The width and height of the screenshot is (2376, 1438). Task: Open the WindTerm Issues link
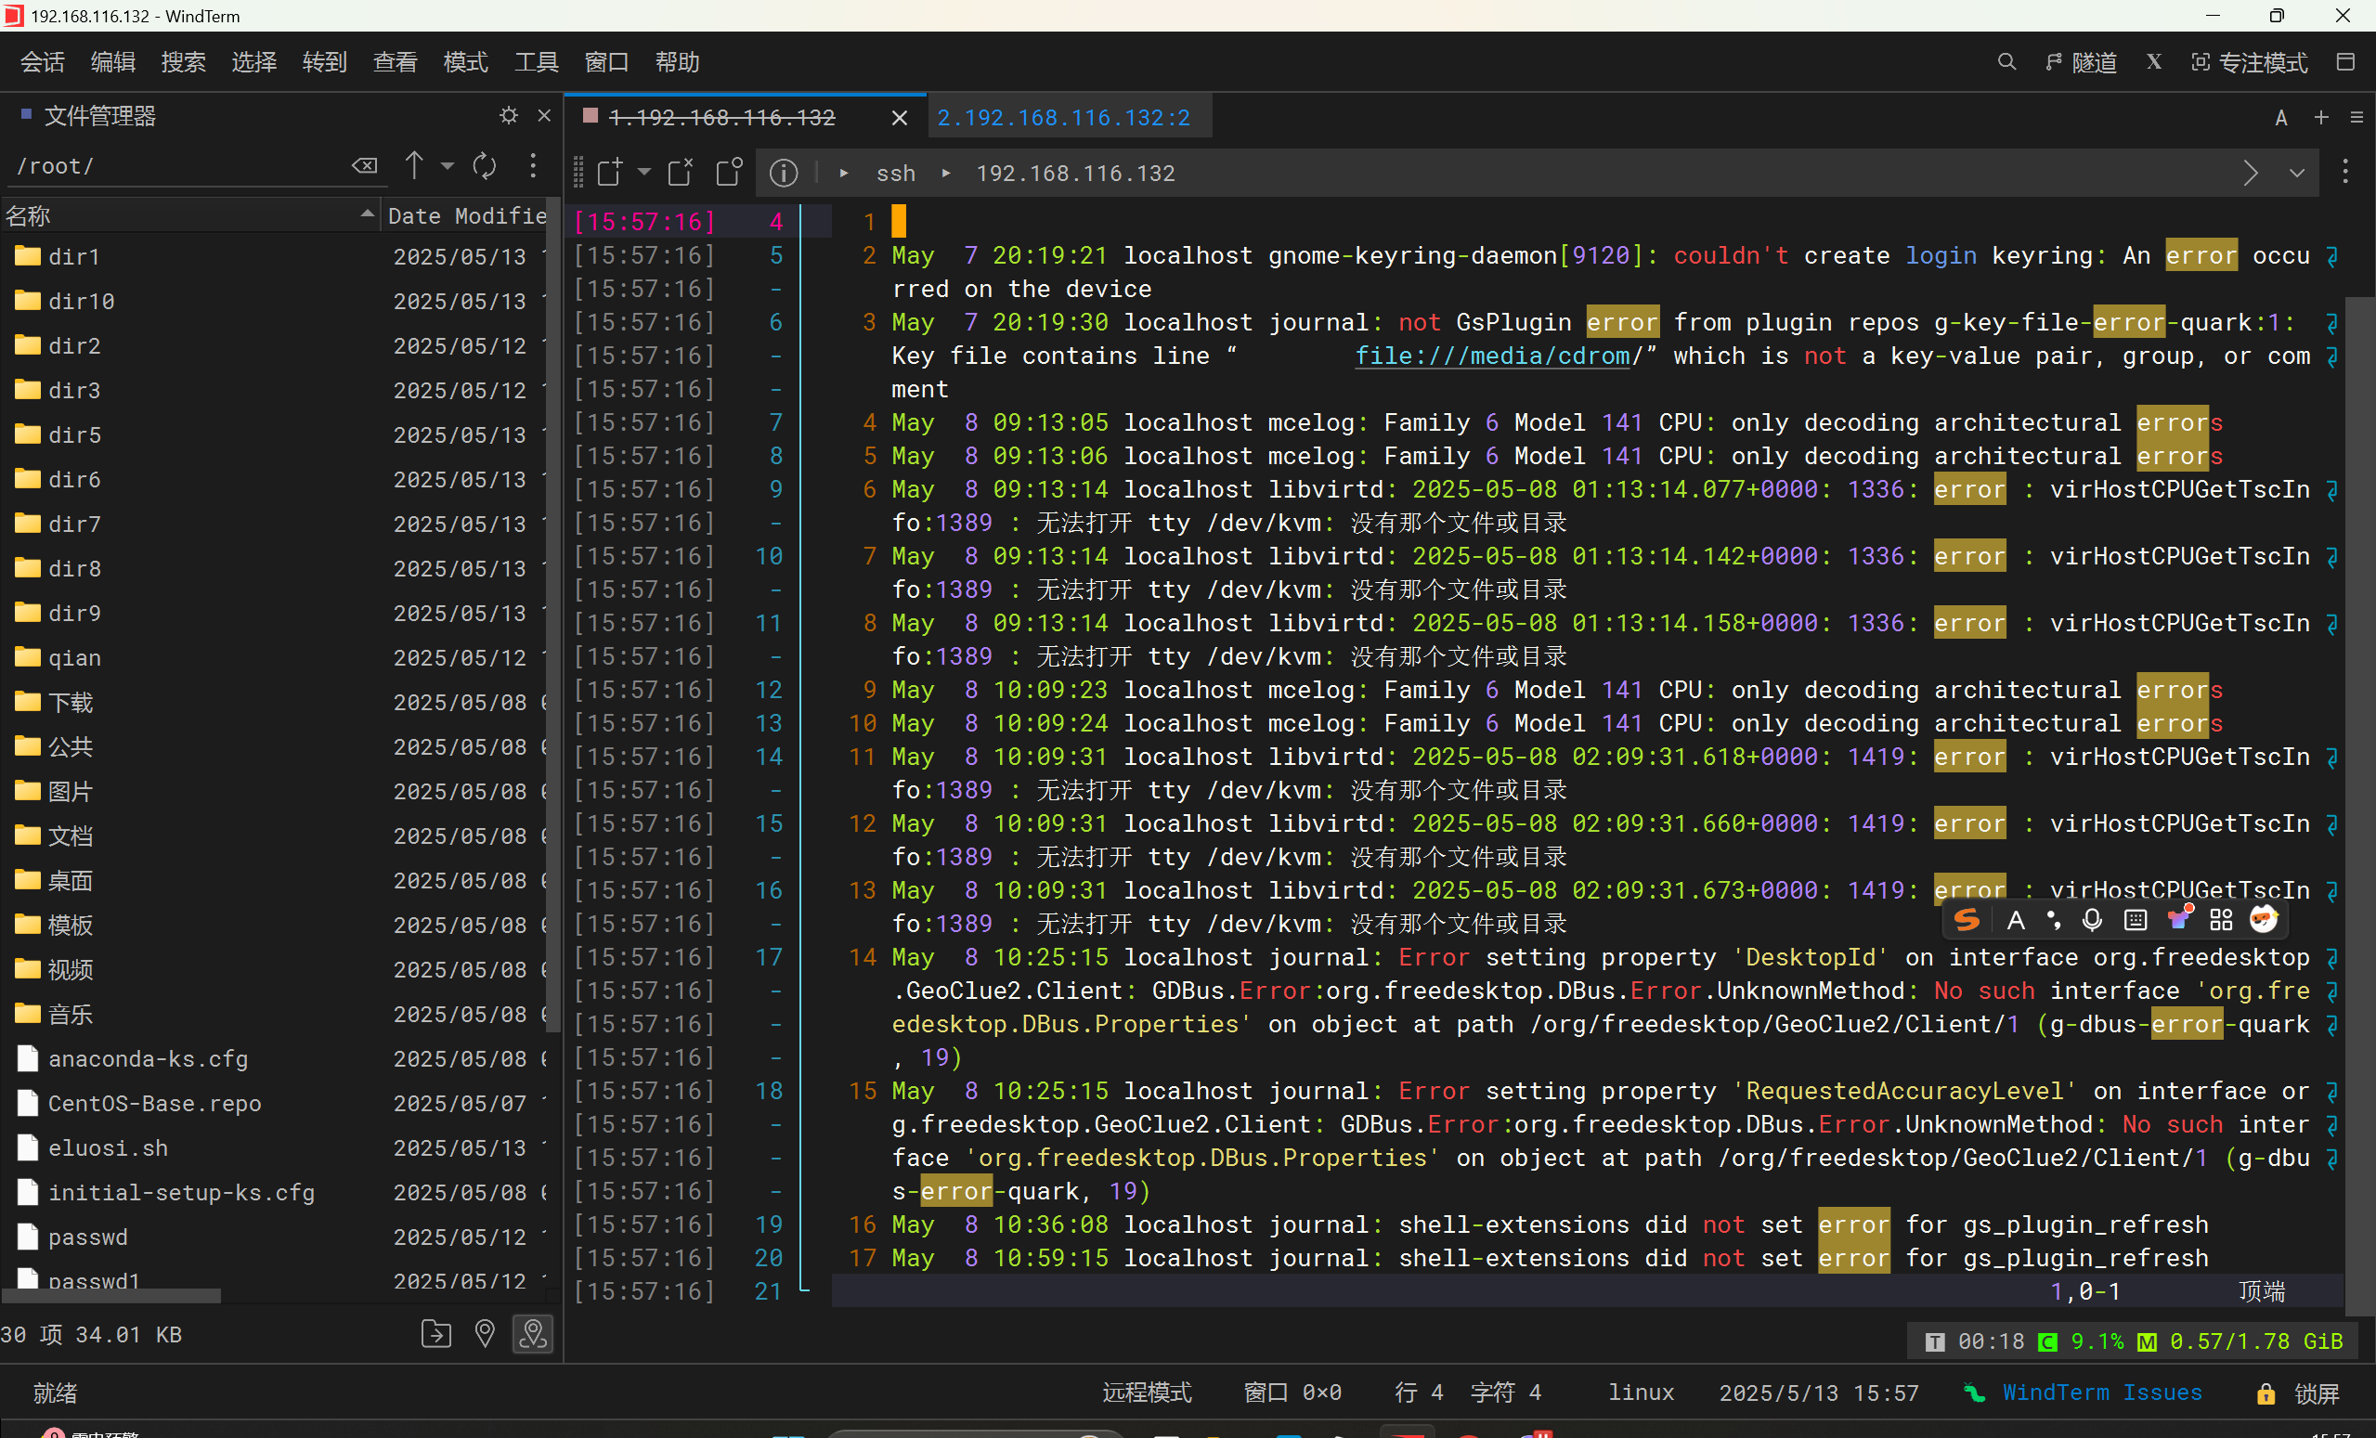2101,1393
